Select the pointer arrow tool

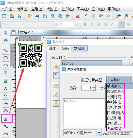click(6, 33)
